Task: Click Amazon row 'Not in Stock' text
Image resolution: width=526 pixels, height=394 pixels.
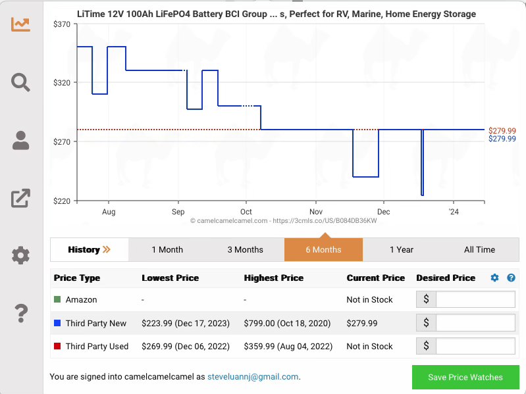Action: 369,299
